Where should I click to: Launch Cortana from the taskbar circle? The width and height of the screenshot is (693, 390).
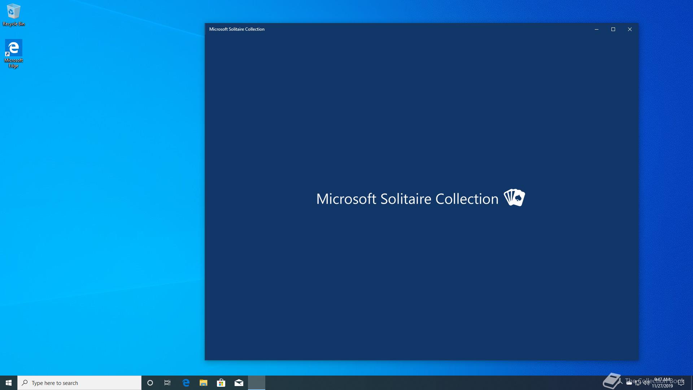click(x=150, y=383)
